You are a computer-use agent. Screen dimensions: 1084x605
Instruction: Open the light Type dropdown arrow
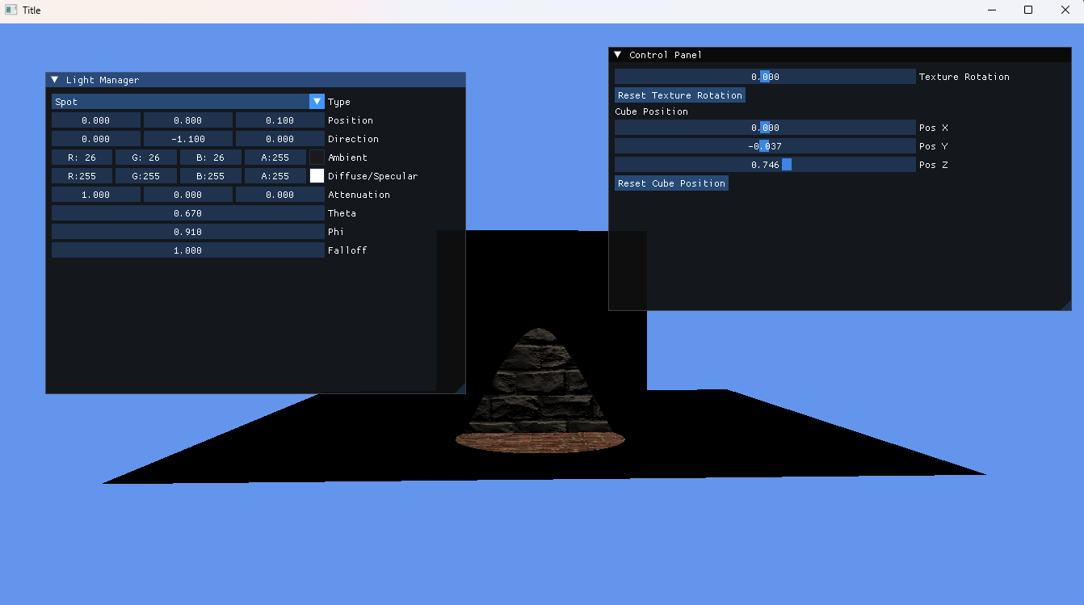coord(317,102)
